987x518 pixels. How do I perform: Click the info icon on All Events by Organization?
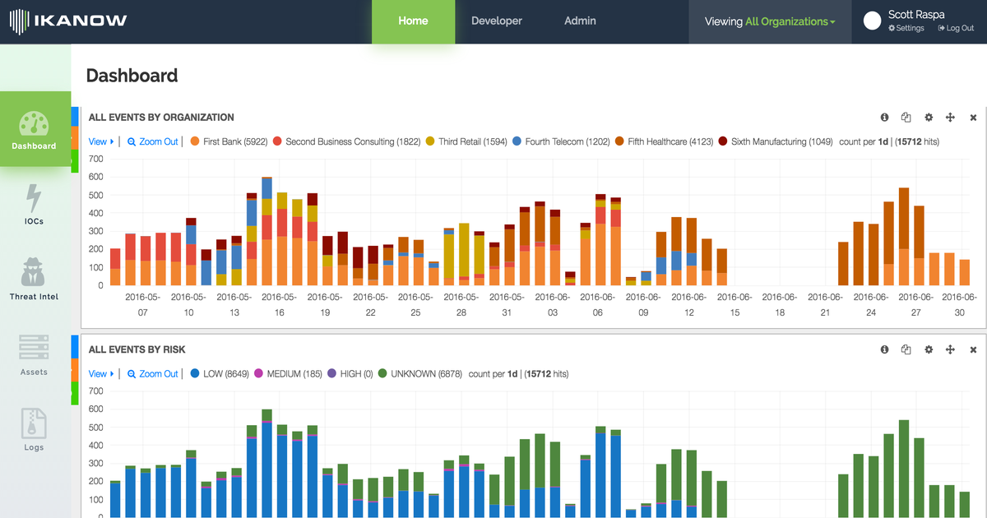(884, 118)
